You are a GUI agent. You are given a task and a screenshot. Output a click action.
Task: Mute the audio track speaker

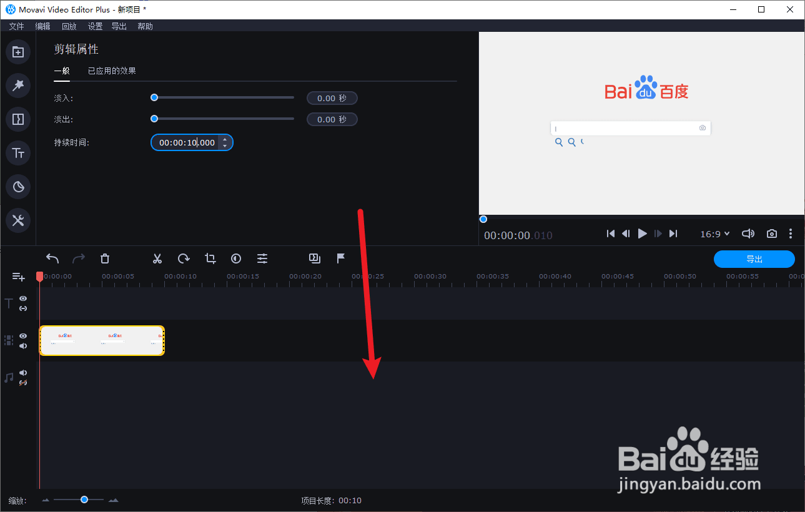point(23,373)
